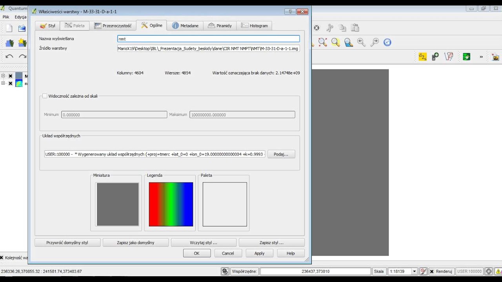Click the cut scissors icon
Screen dimensions: 502x282
pyautogui.click(x=330, y=28)
